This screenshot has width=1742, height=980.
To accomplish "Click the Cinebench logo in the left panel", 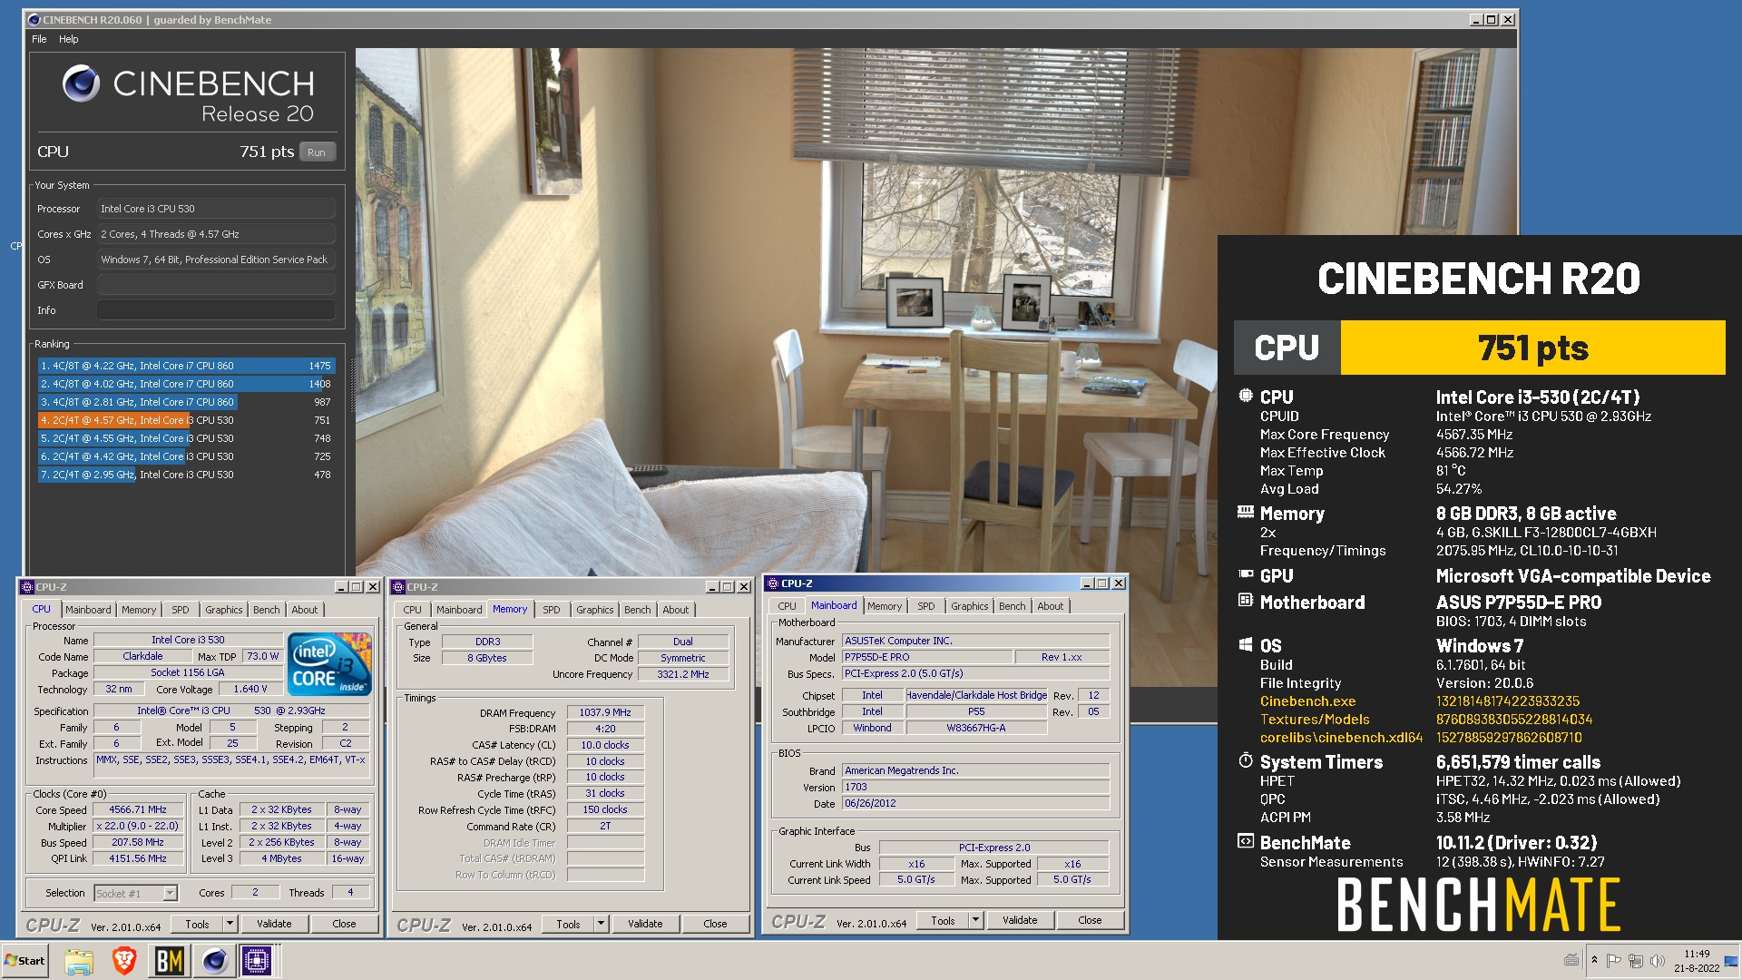I will 81,83.
